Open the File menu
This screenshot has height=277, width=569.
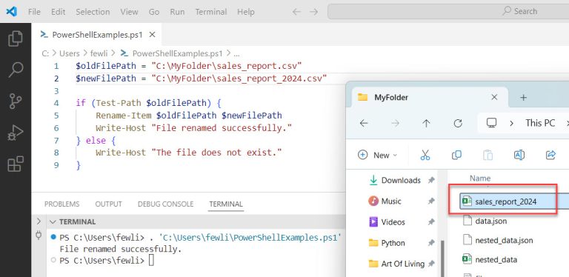34,12
